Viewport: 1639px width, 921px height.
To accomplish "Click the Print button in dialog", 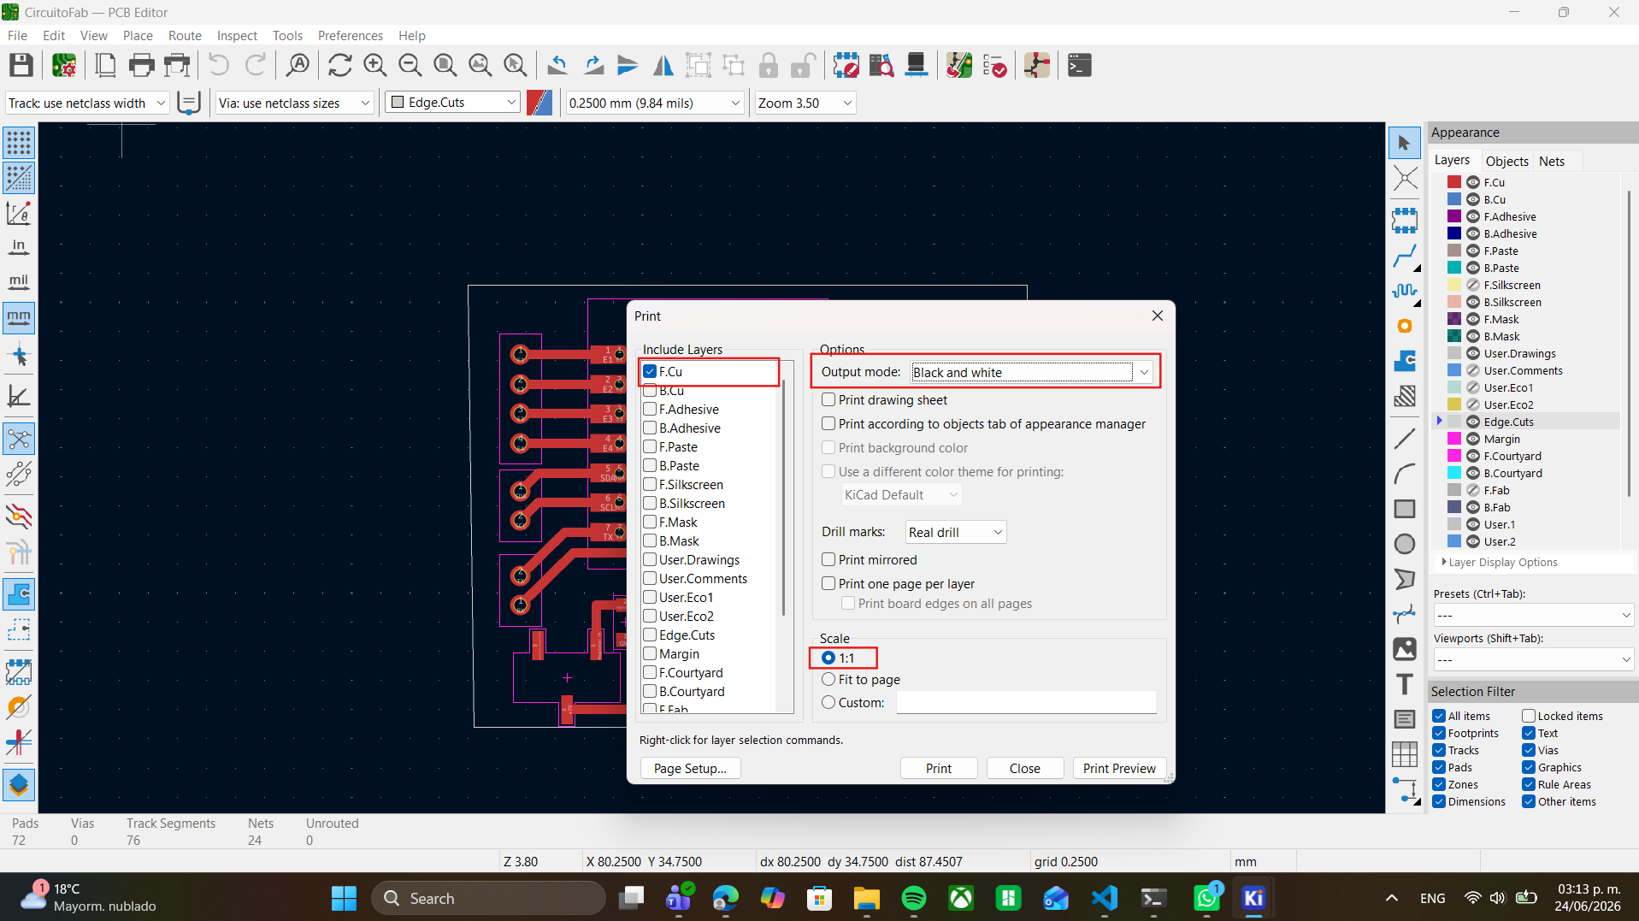I will pyautogui.click(x=939, y=768).
